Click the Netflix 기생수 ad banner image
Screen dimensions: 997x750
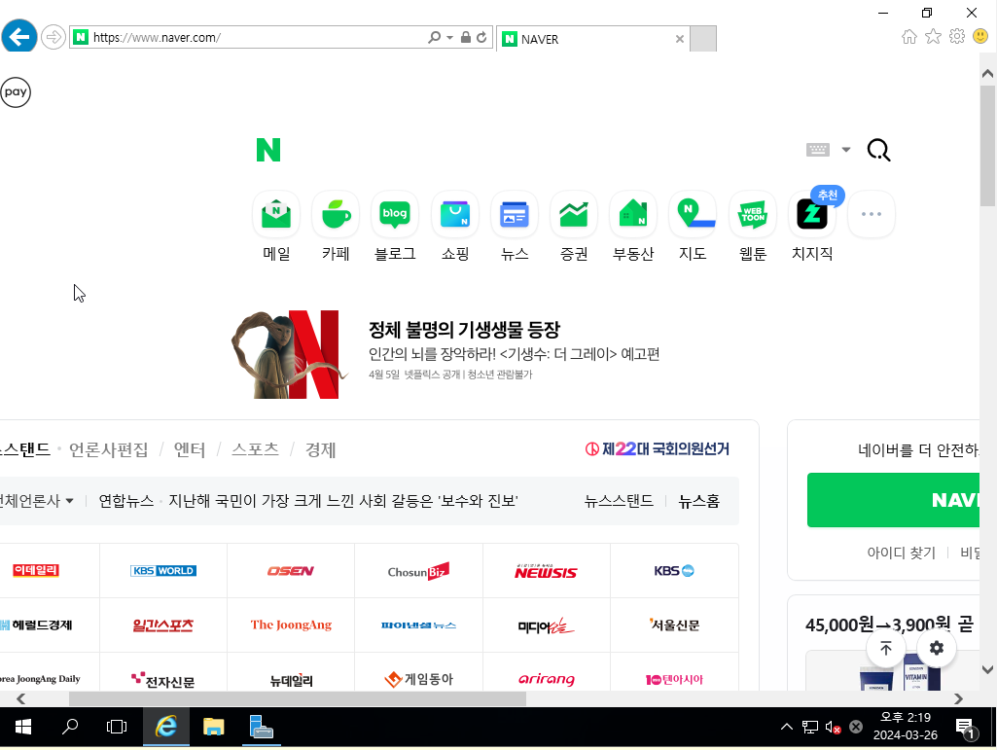tap(289, 354)
